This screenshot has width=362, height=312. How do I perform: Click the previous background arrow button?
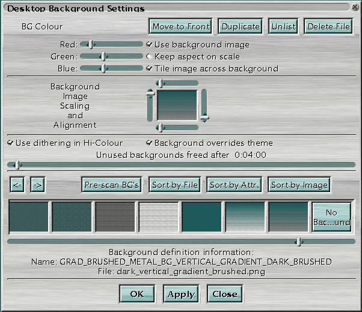click(17, 185)
